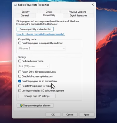Apply the compatibility changes

pos(86,115)
